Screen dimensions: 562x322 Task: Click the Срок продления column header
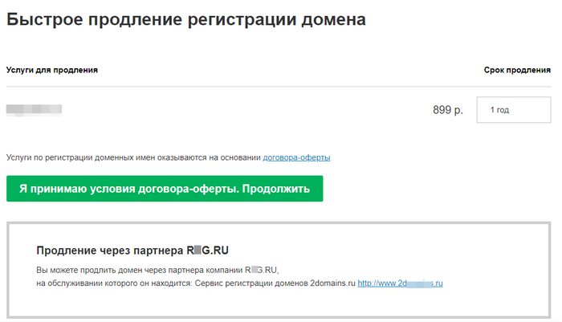(516, 70)
